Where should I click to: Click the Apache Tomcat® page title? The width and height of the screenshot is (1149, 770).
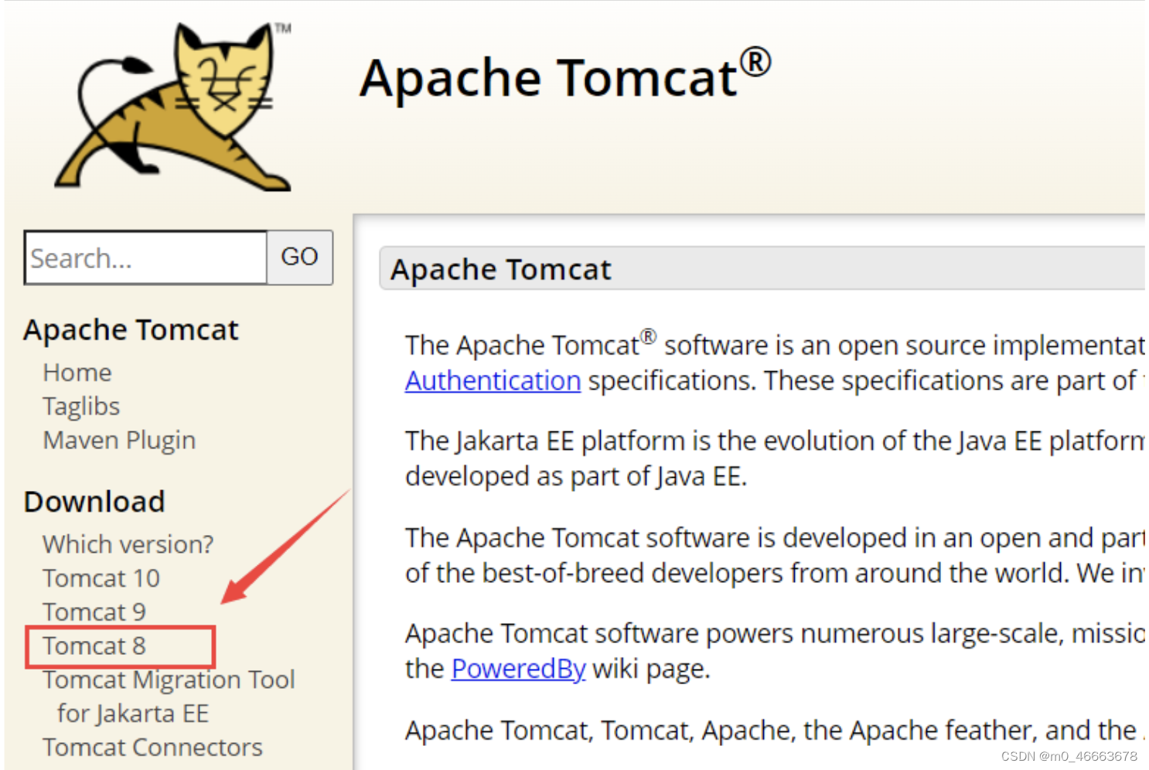(565, 76)
